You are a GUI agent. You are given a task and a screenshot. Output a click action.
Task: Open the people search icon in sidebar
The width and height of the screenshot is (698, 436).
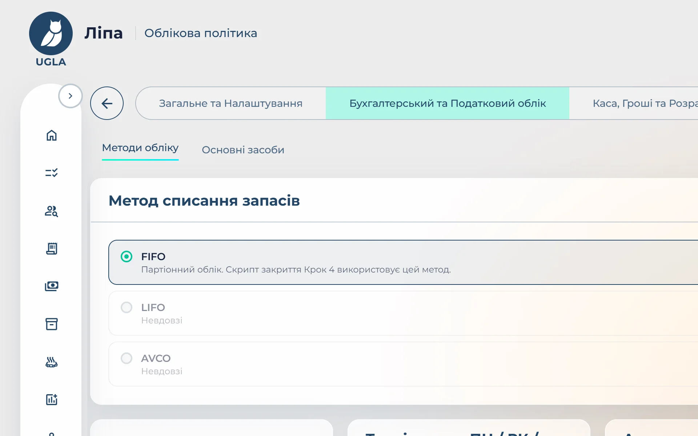tap(52, 211)
